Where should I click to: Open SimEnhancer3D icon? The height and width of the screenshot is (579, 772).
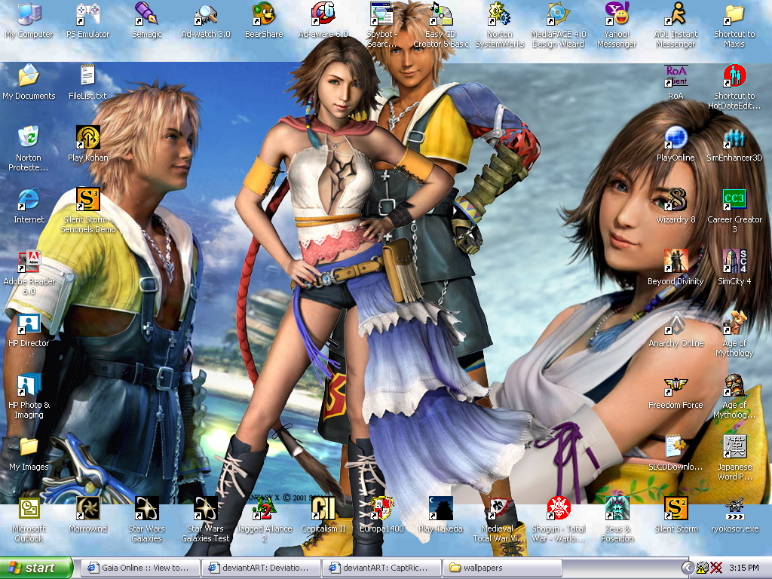[x=734, y=144]
